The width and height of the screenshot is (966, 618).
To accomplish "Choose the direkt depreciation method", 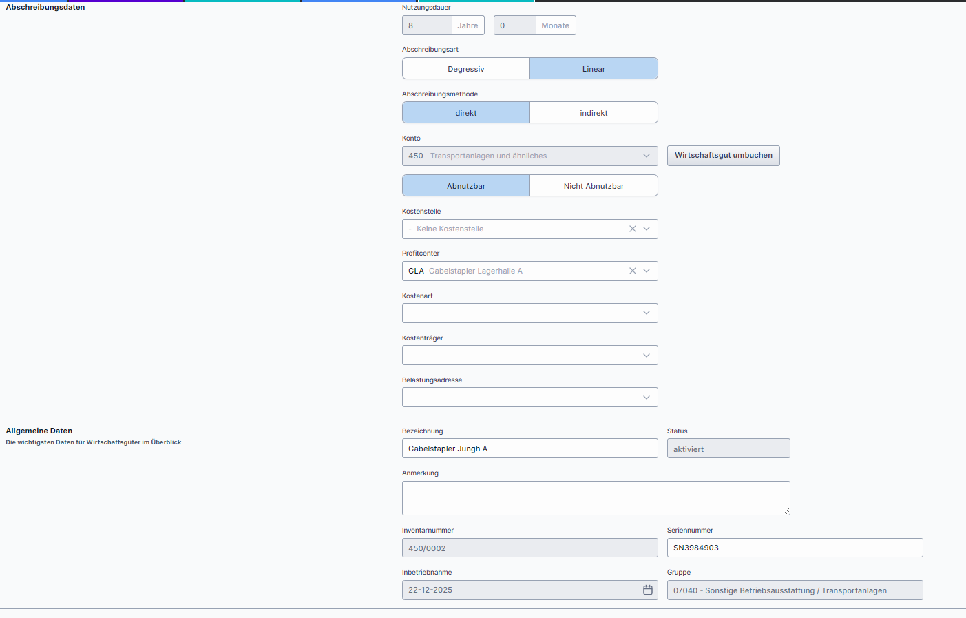I will coord(466,113).
